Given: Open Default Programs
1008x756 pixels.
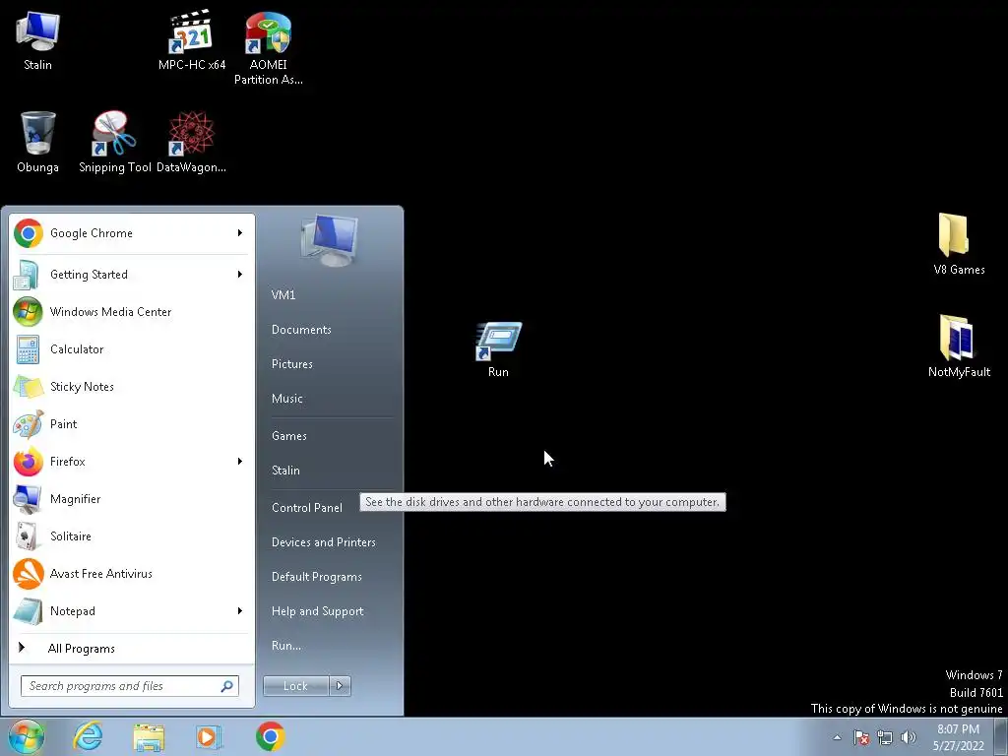Looking at the screenshot, I should tap(316, 578).
